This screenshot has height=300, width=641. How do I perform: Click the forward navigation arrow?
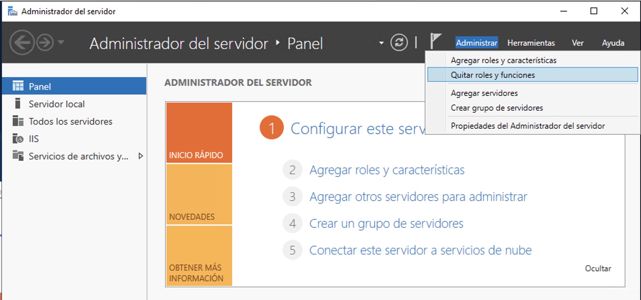(45, 43)
